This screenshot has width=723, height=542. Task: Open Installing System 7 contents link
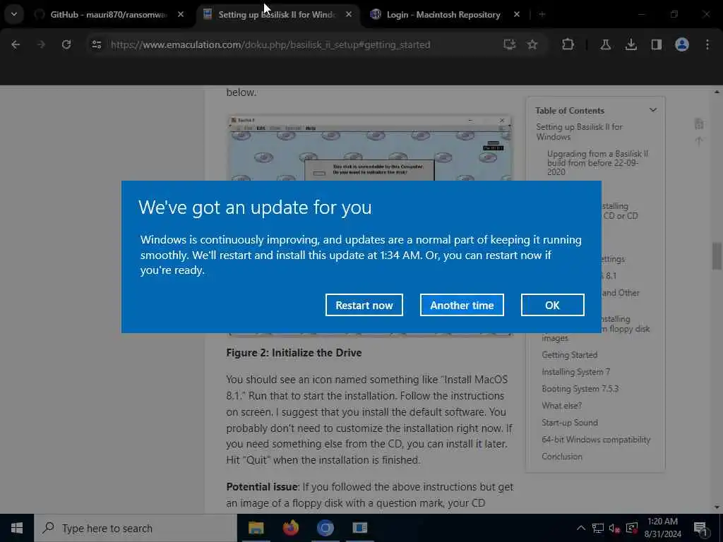575,372
